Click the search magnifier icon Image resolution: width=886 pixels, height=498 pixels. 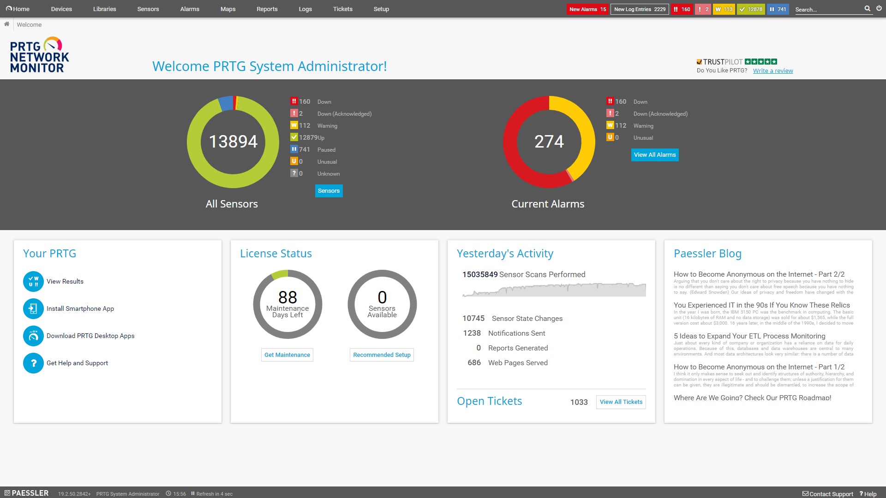[867, 9]
